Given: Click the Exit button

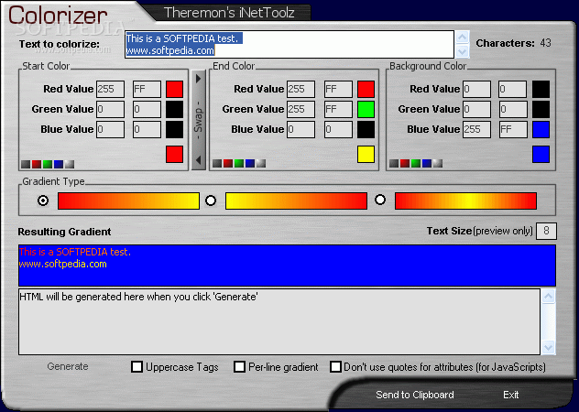Looking at the screenshot, I should pyautogui.click(x=511, y=395).
